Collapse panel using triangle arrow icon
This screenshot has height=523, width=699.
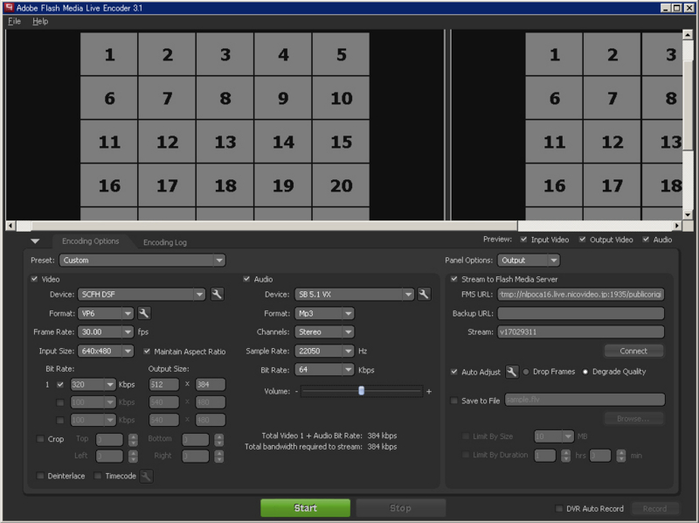[x=35, y=241]
